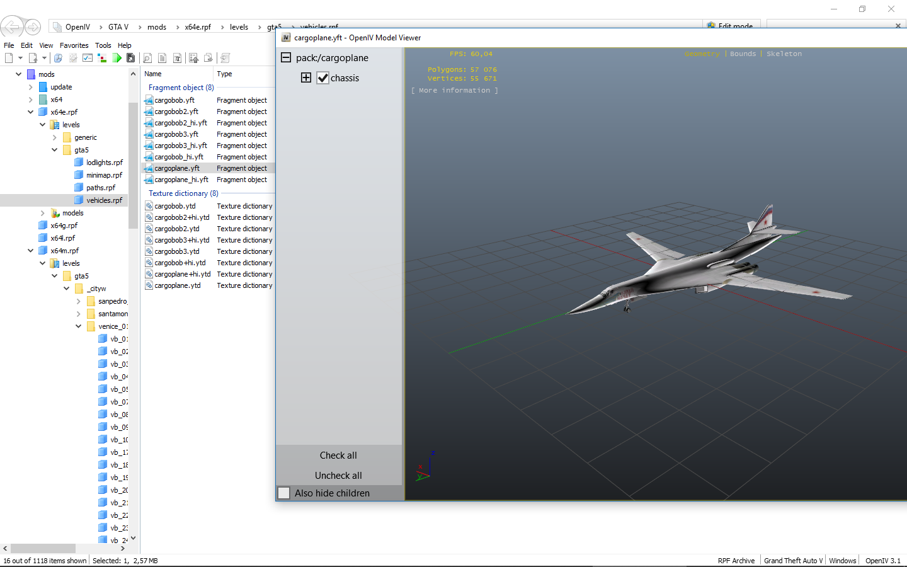Click the back navigation arrow
This screenshot has height=567, width=907.
coord(11,26)
